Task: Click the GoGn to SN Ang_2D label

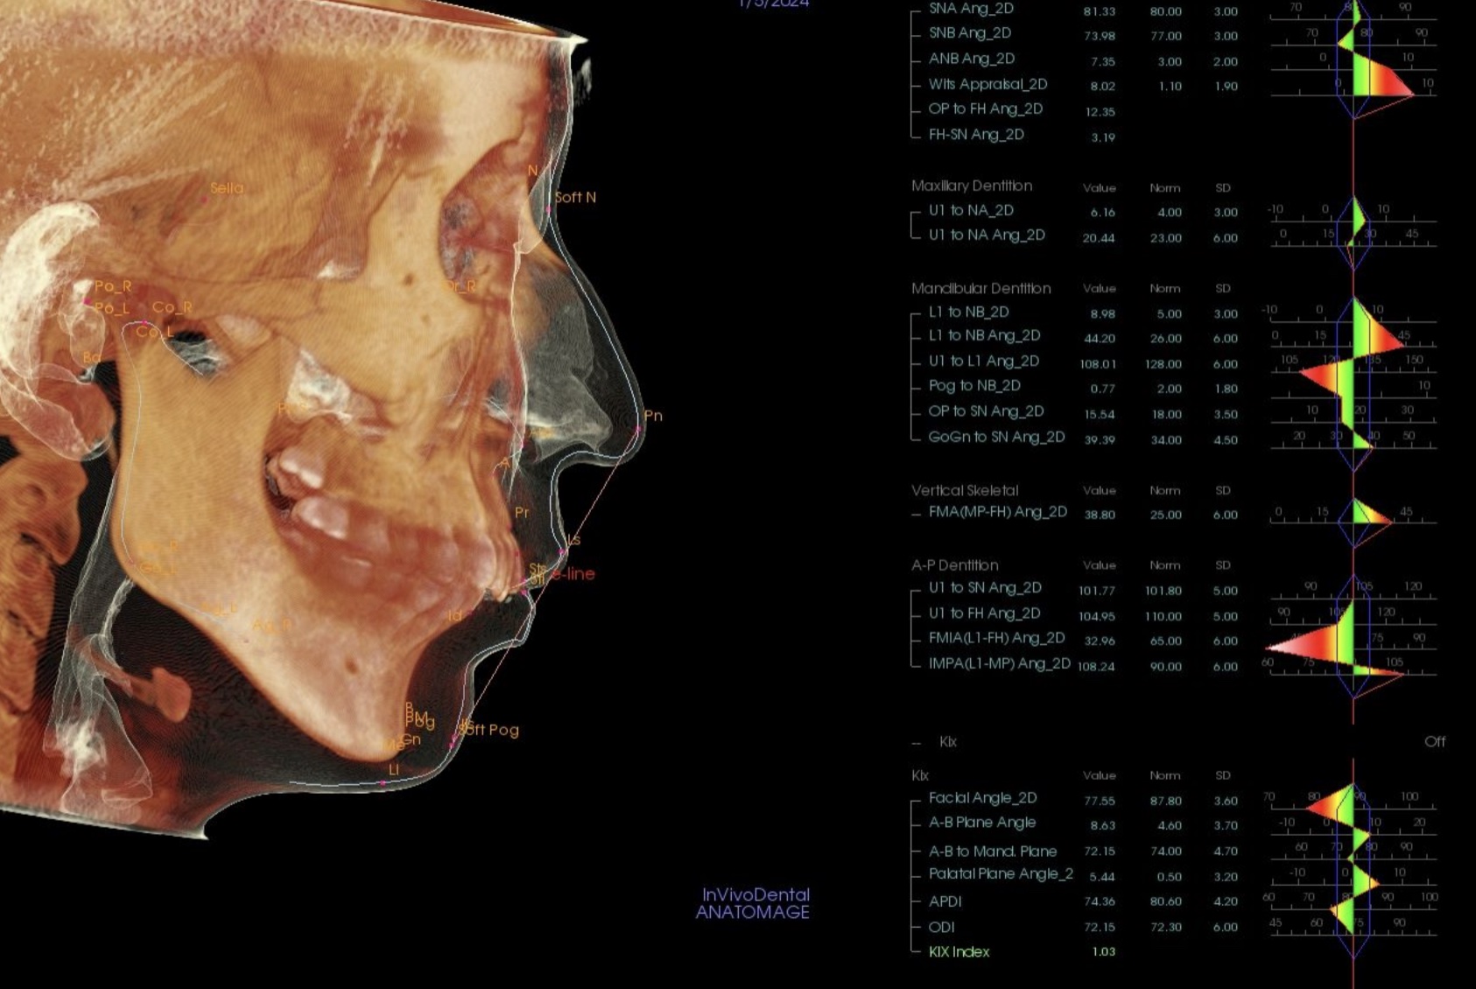Action: [996, 437]
